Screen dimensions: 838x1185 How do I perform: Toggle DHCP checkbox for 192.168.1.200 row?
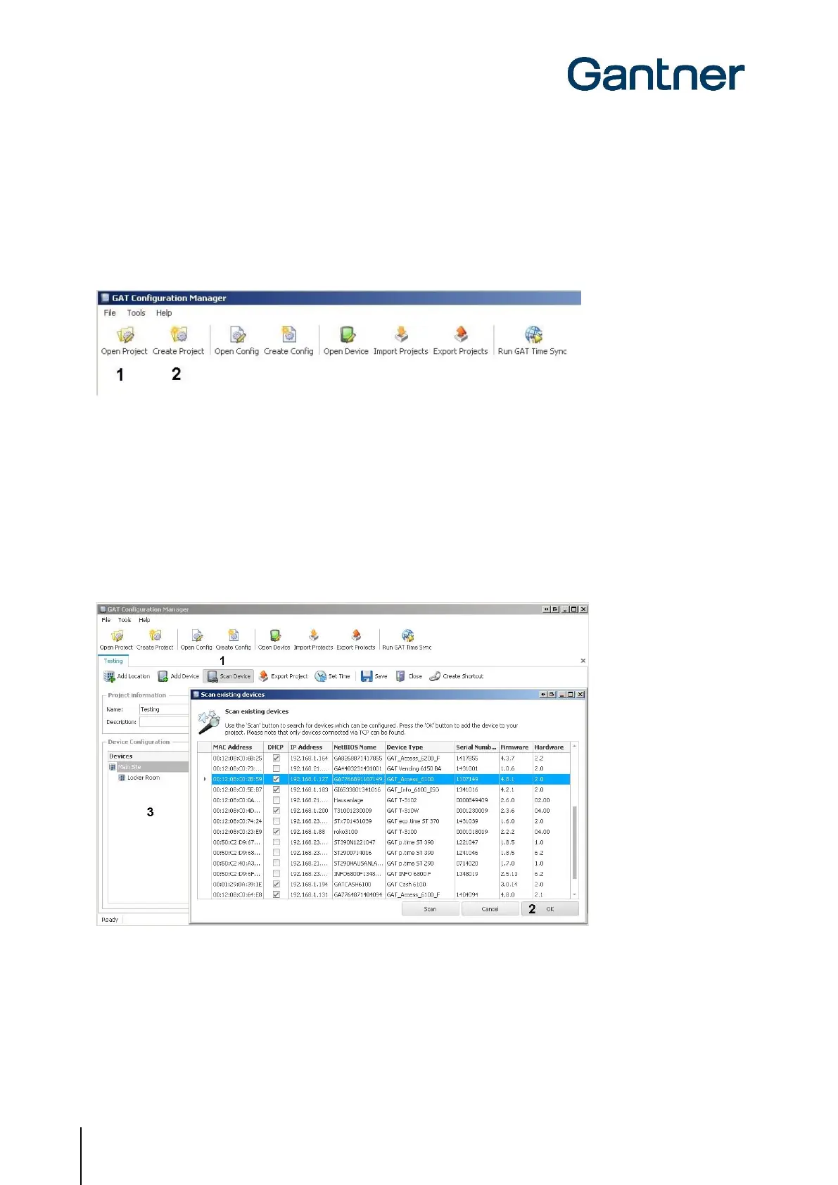pos(276,811)
